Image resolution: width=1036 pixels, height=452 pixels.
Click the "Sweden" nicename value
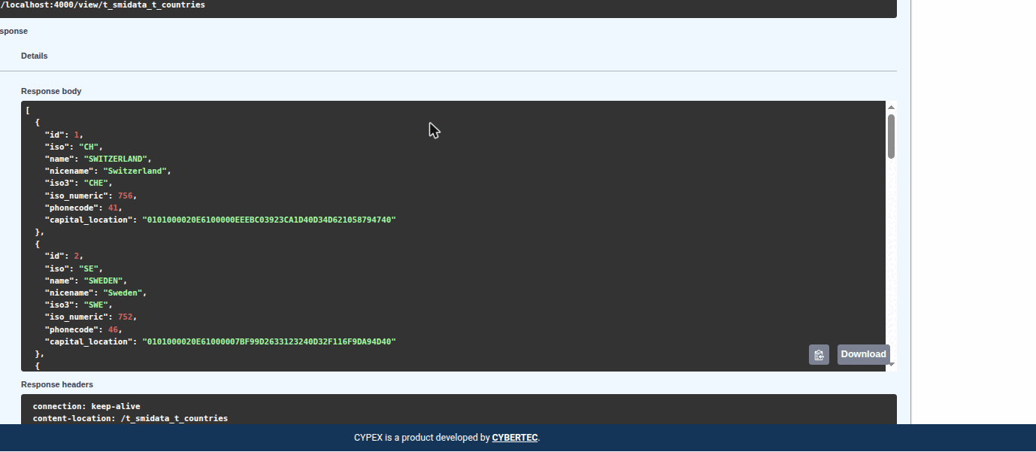click(x=123, y=293)
